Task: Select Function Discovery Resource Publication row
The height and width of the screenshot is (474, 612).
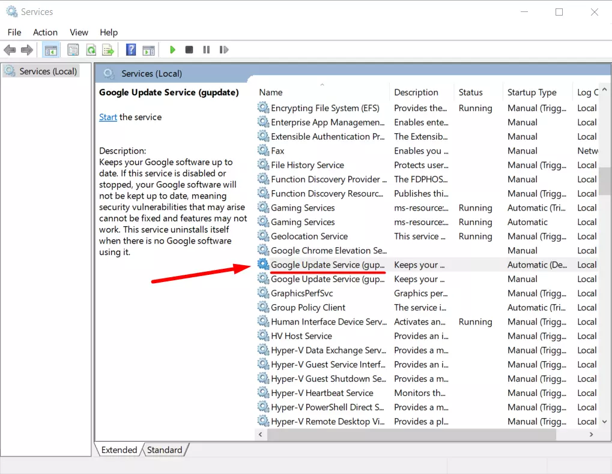Action: (x=428, y=193)
